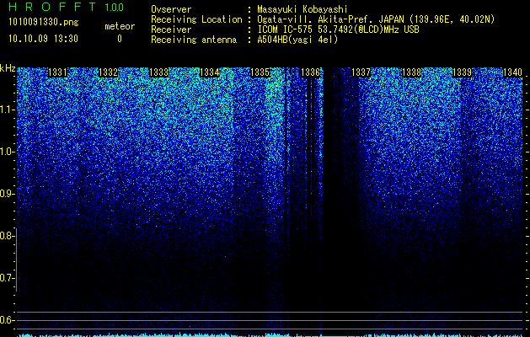
Task: Click the 1331 time marker label
Action: pyautogui.click(x=57, y=72)
